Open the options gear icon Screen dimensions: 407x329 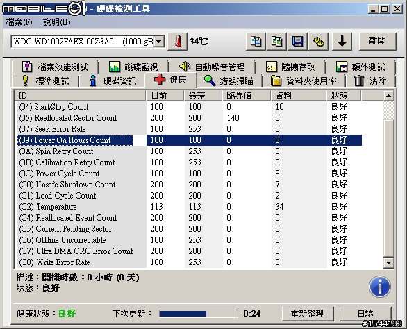[x=318, y=42]
